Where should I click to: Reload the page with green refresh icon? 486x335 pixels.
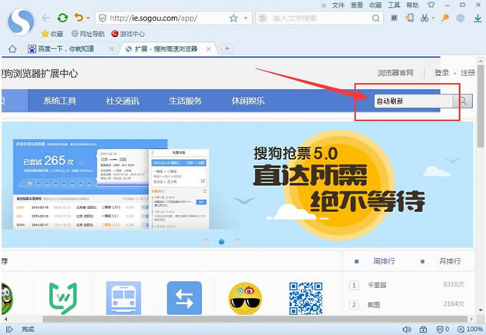pyautogui.click(x=63, y=18)
